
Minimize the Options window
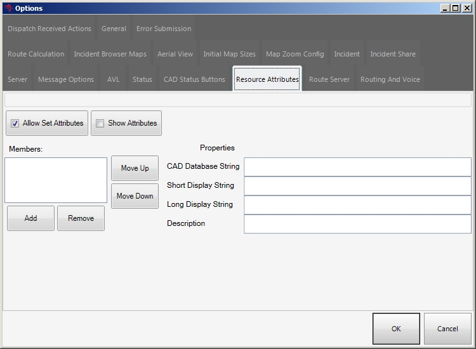coord(445,8)
